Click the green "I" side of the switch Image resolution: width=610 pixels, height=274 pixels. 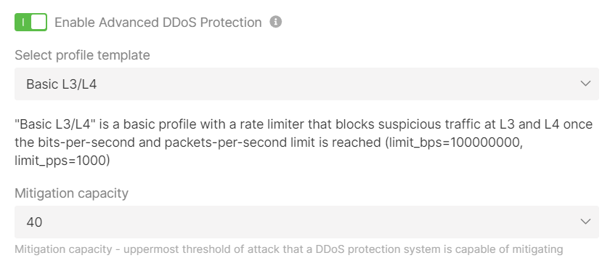(23, 23)
